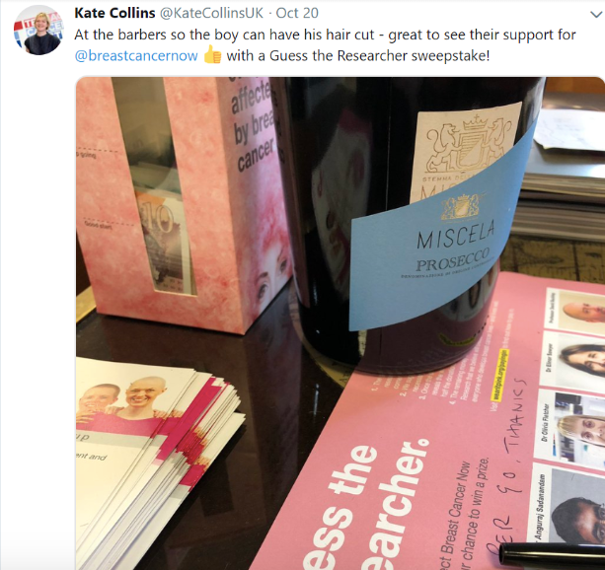The image size is (605, 570).
Task: Click Dr Olivia Fletcher's researcher photo
Action: (578, 428)
